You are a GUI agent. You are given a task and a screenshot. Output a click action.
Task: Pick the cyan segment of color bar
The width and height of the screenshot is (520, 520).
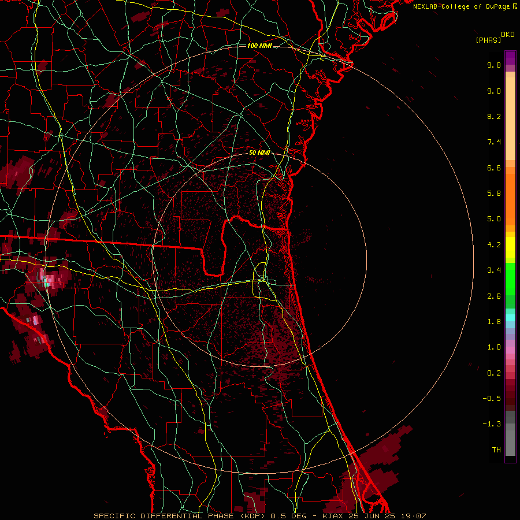tap(510, 318)
